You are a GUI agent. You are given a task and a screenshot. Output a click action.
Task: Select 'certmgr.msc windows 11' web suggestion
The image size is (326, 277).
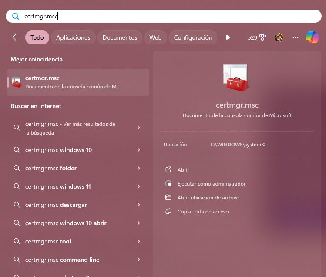tap(78, 186)
